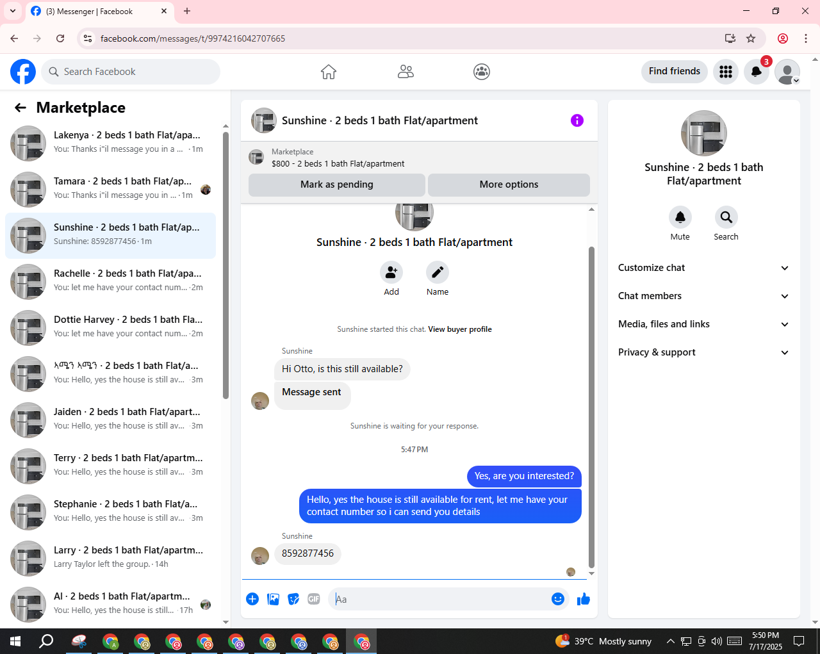Open the Friends icon in top navigation
This screenshot has height=654, width=820.
(x=406, y=72)
